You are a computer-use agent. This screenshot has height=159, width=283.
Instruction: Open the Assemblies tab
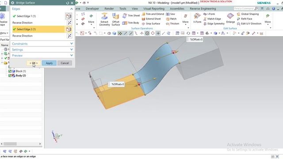tap(177, 9)
